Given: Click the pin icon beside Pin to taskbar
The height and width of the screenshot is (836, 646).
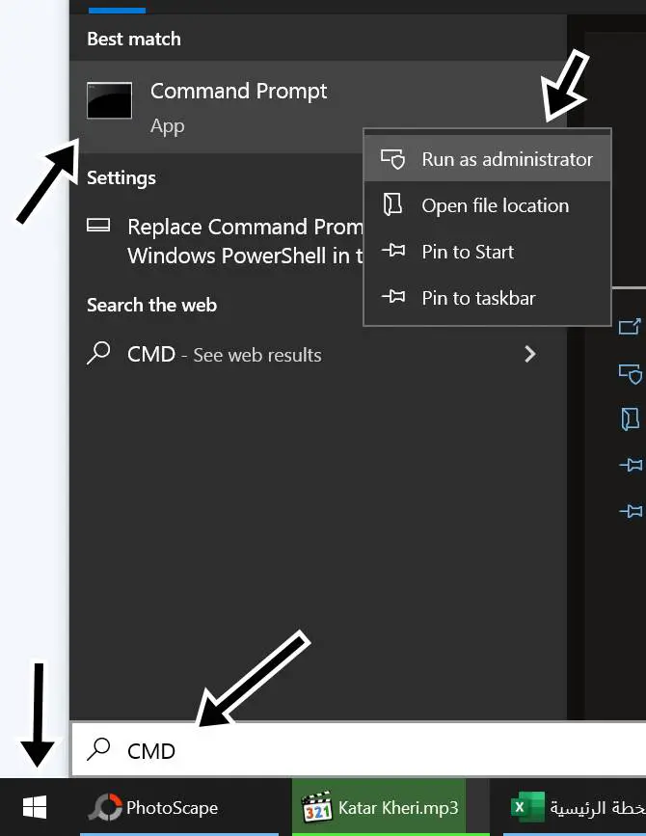Looking at the screenshot, I should [393, 296].
